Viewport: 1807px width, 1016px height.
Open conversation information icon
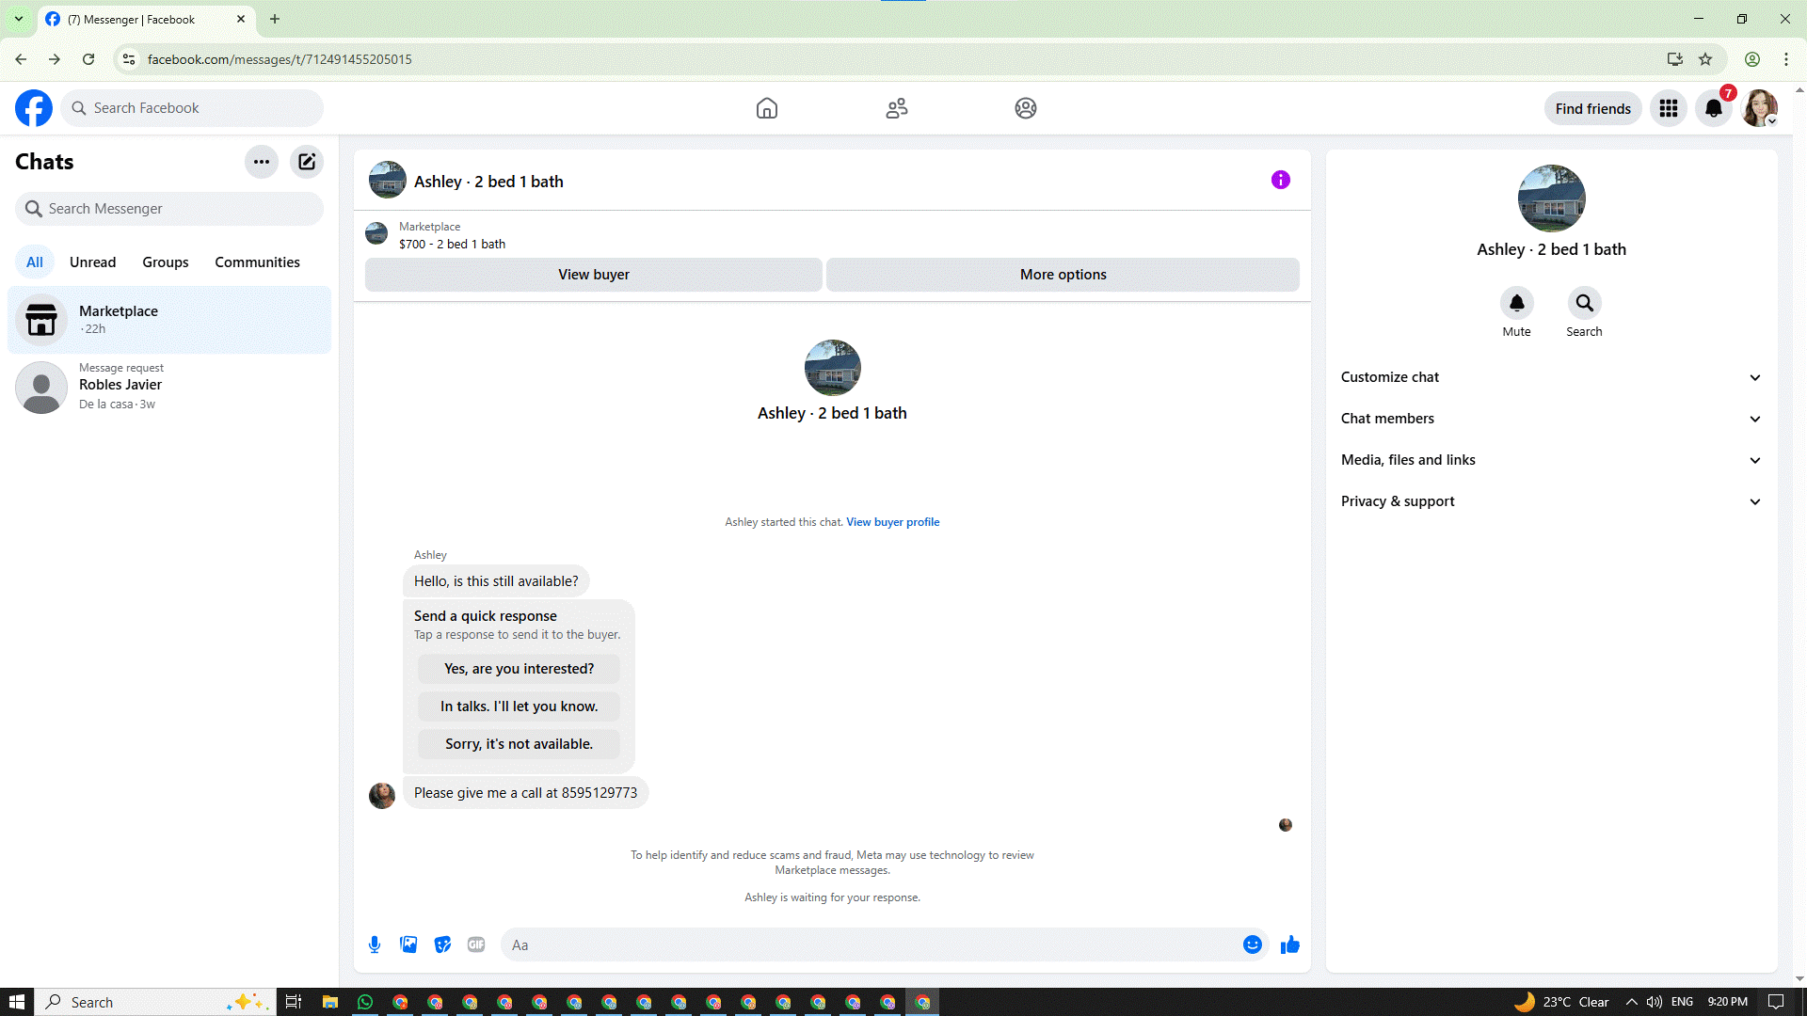click(1281, 180)
